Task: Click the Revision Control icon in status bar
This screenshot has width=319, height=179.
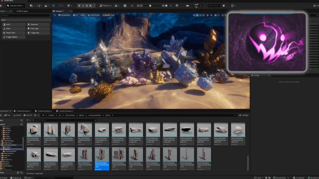Action: (x=310, y=177)
